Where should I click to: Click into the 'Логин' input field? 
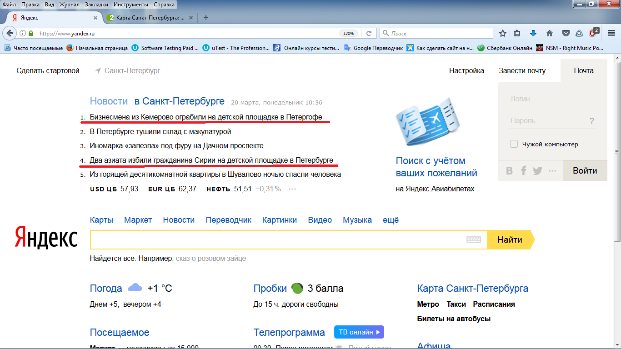click(552, 99)
